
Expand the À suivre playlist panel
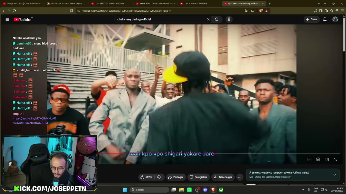(335, 175)
